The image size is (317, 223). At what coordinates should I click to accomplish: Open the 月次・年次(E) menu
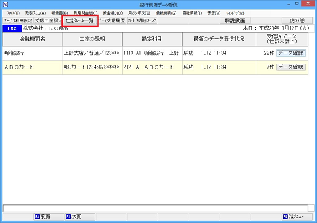pos(139,13)
